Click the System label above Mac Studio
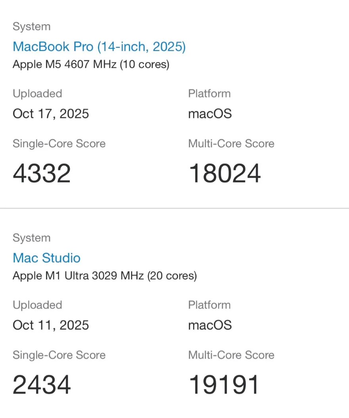The height and width of the screenshot is (418, 349). [x=32, y=238]
